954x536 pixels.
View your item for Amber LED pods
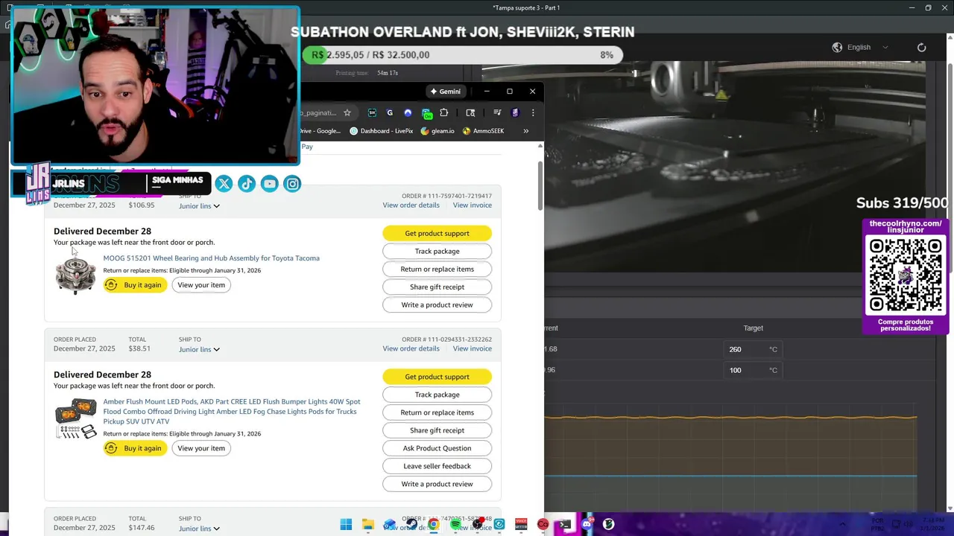point(201,448)
